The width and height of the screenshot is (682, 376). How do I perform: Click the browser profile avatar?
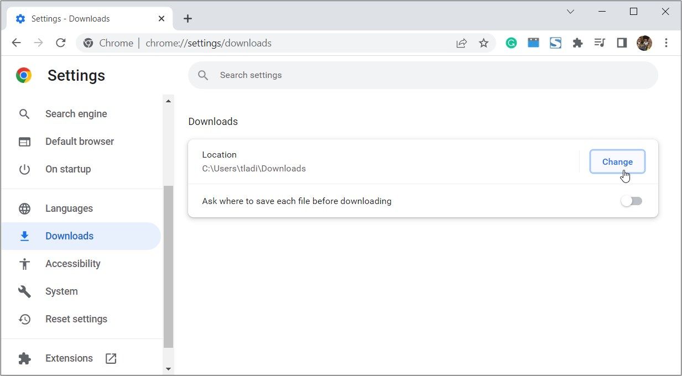click(644, 43)
